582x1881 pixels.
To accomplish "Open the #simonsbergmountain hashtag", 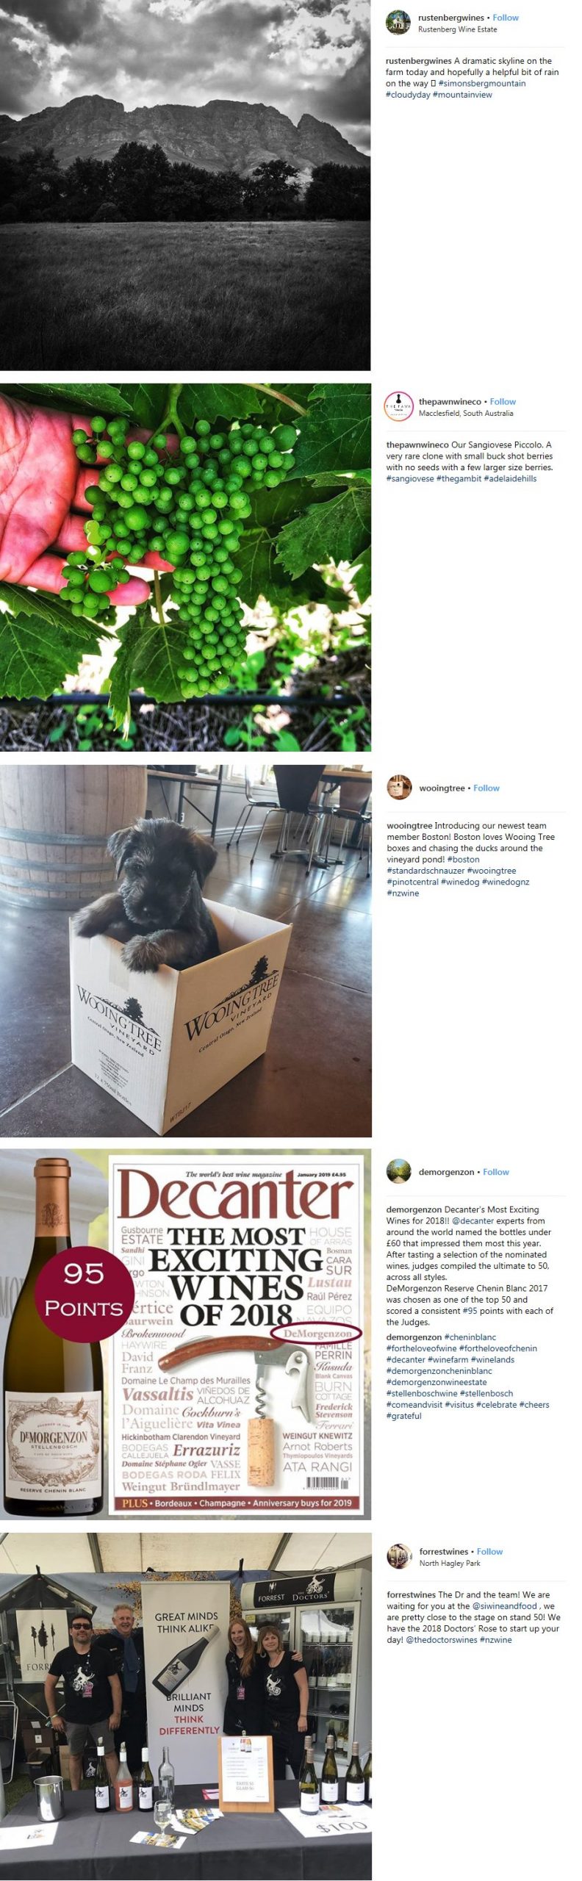I will pyautogui.click(x=482, y=84).
